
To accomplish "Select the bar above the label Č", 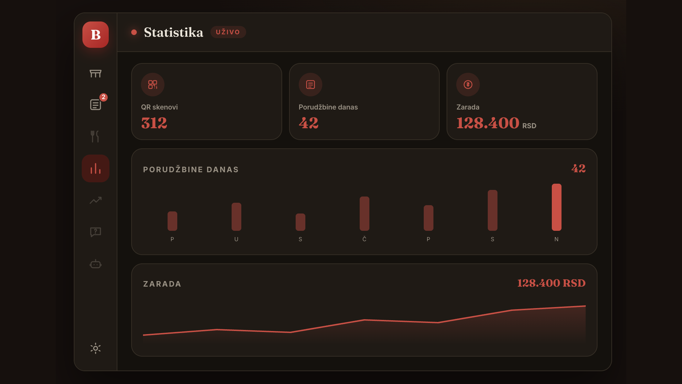I will (364, 214).
